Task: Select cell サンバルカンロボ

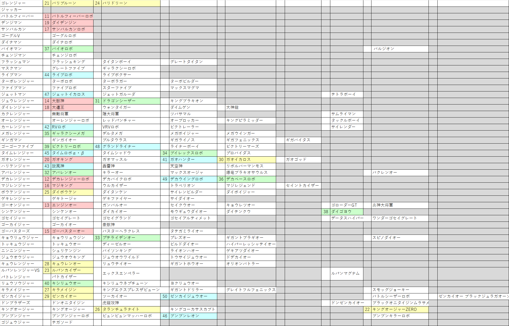Action: (72, 29)
